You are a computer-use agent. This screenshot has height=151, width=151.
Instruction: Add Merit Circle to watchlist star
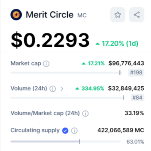(x=118, y=15)
